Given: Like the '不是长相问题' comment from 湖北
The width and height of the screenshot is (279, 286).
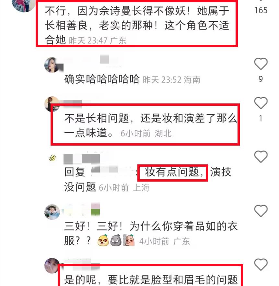Looking at the screenshot, I should pyautogui.click(x=261, y=103).
